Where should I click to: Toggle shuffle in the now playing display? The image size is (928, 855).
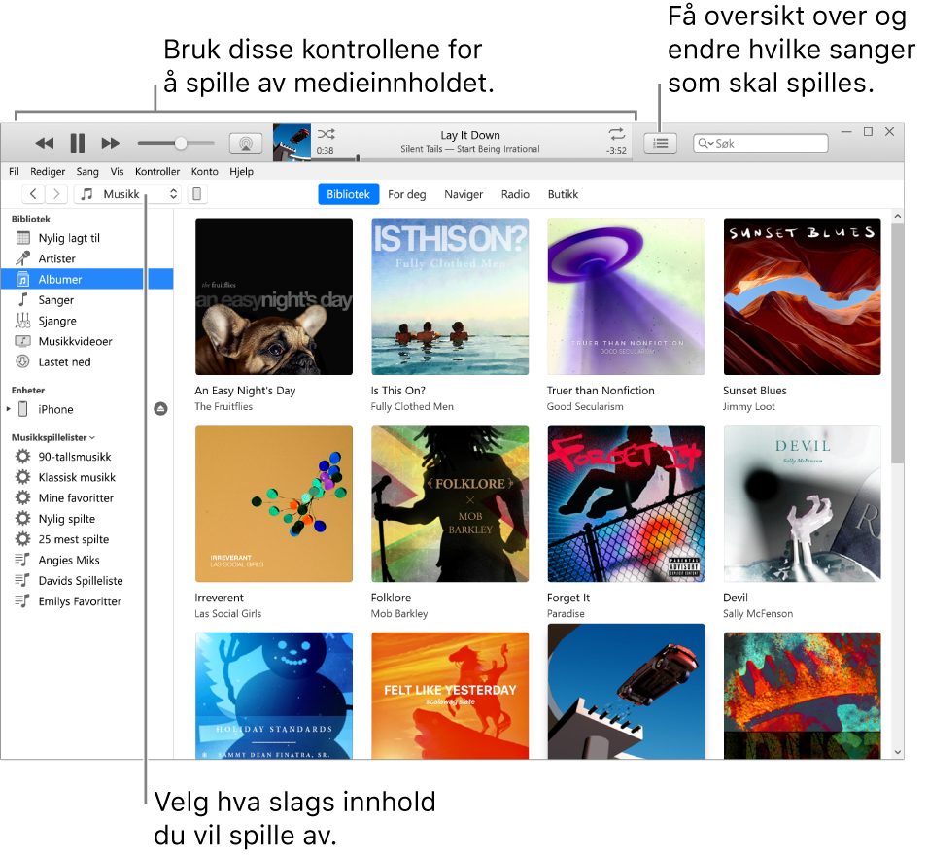tap(327, 134)
